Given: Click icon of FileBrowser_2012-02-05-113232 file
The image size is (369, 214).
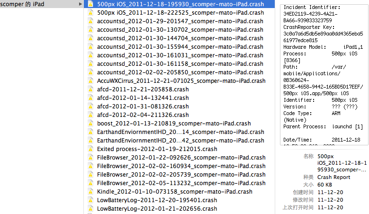Looking at the screenshot, I should point(90,183).
